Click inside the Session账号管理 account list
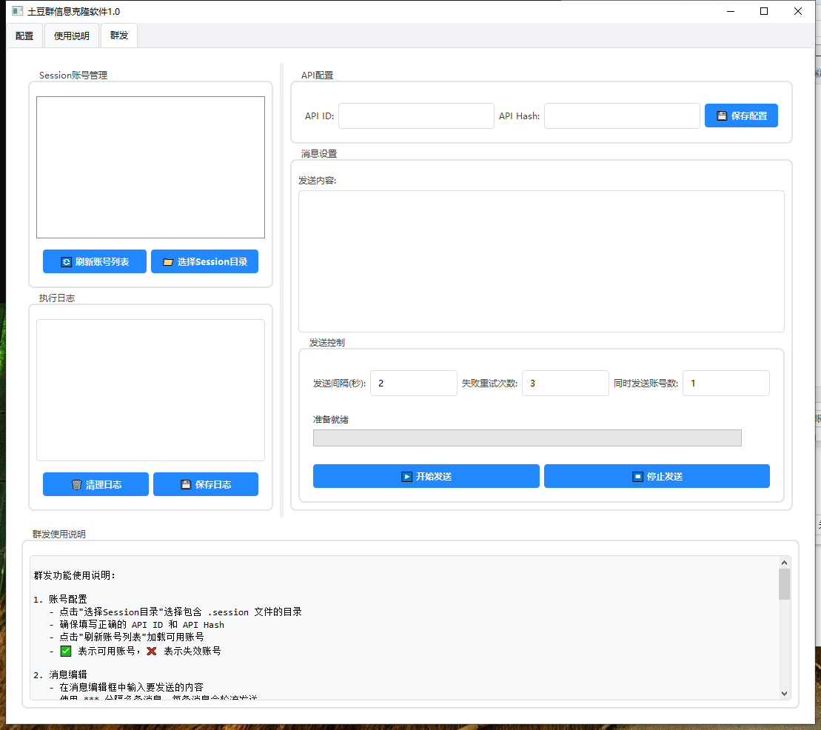Viewport: 821px width, 730px height. (150, 167)
